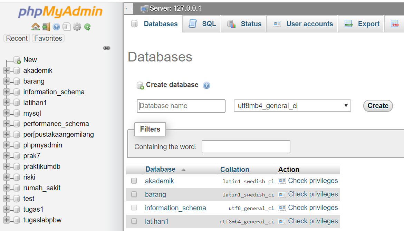Screen dimensions: 404x231
Task: Select the log out door icon
Action: click(x=46, y=26)
